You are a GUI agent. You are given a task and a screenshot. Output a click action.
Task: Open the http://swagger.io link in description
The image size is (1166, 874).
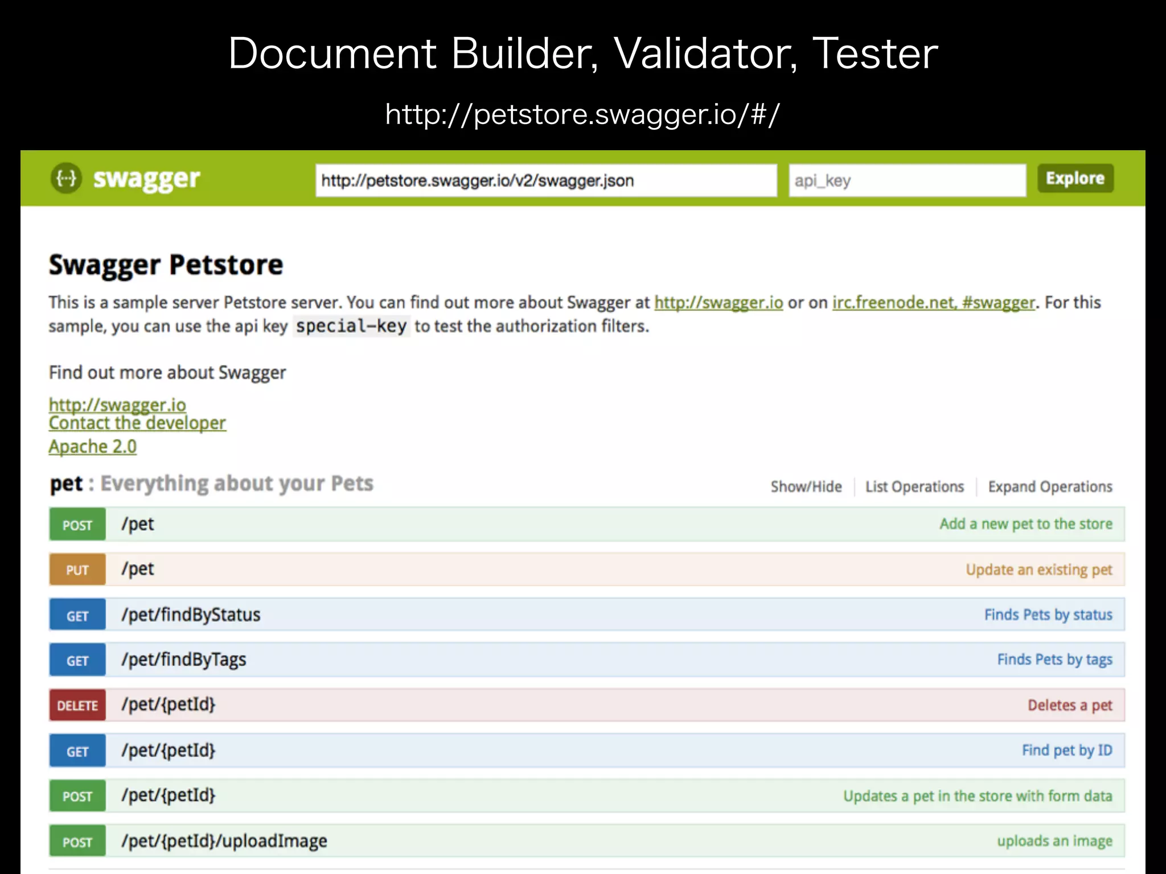point(719,302)
